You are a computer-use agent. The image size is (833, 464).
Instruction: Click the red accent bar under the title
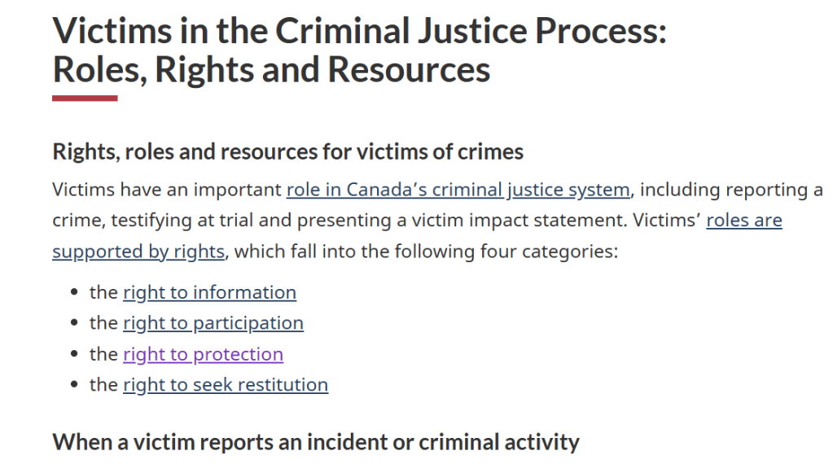pyautogui.click(x=85, y=98)
